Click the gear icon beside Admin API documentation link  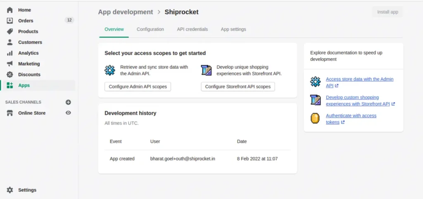[315, 82]
